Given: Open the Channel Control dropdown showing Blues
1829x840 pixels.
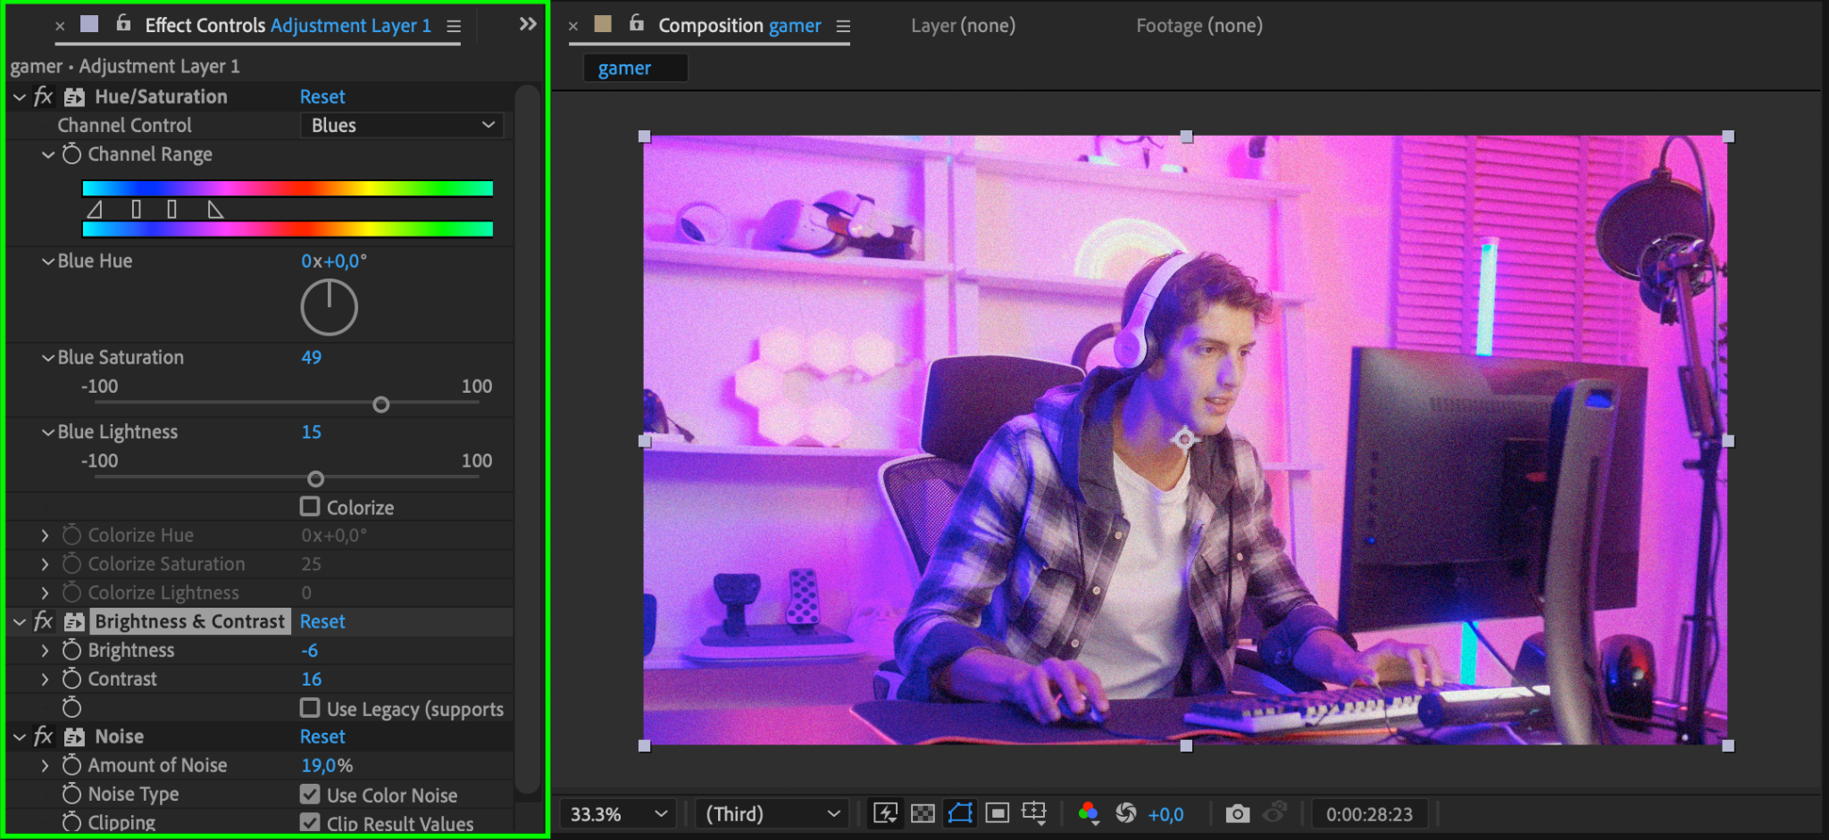Looking at the screenshot, I should click(402, 125).
